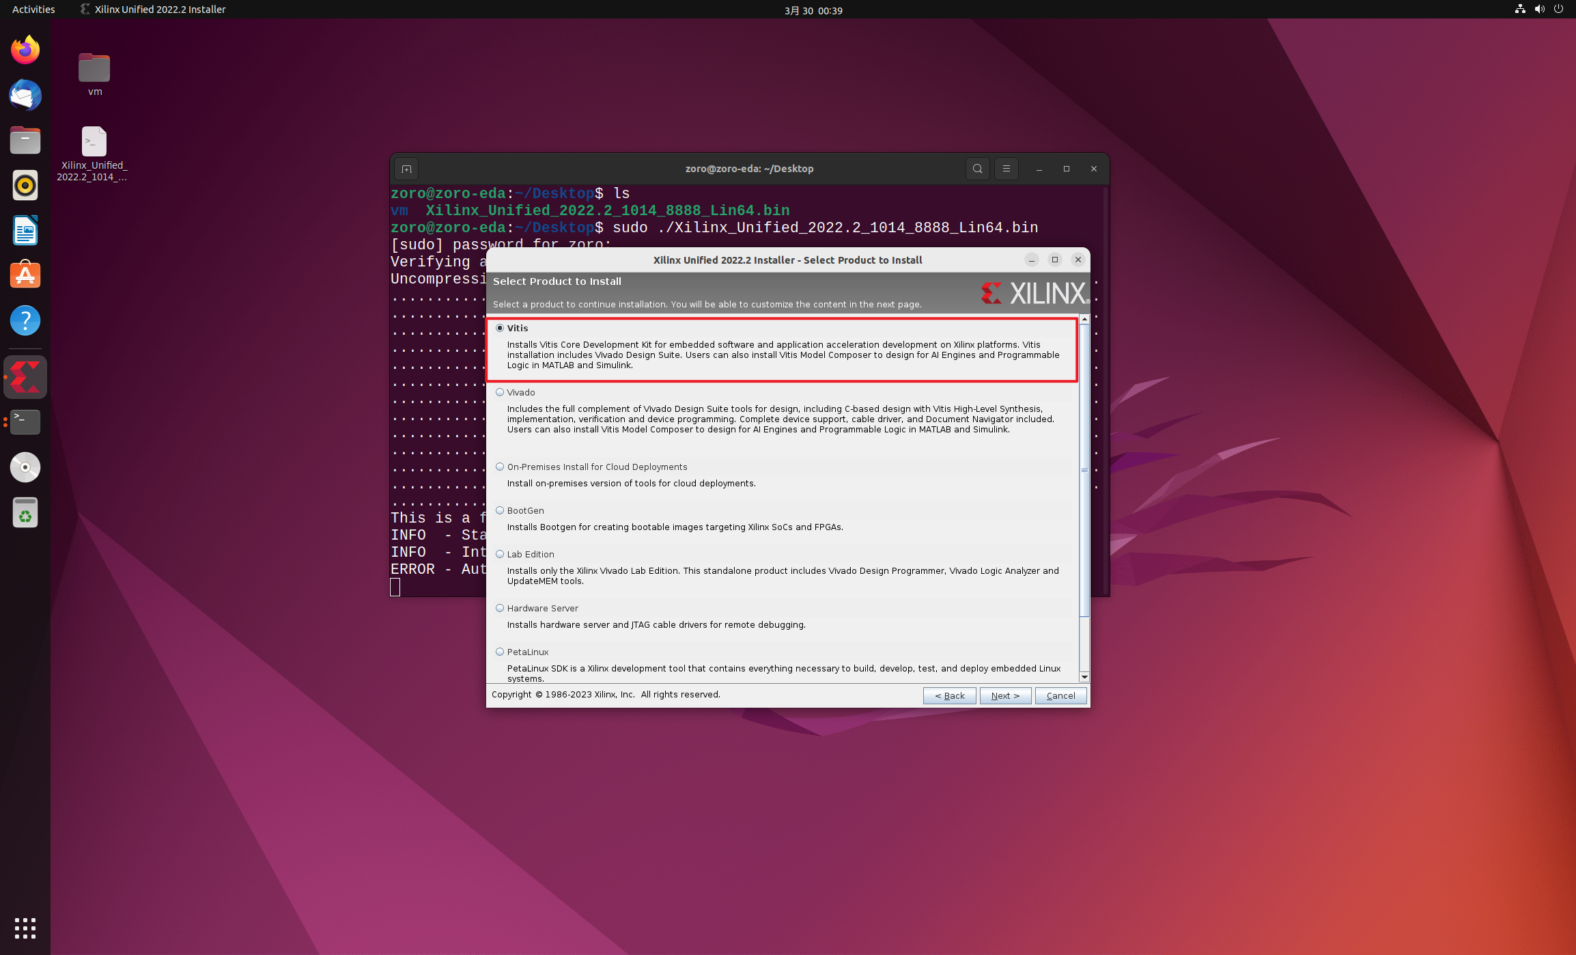Viewport: 1576px width, 955px height.
Task: Select the Vivado product option
Action: (500, 392)
